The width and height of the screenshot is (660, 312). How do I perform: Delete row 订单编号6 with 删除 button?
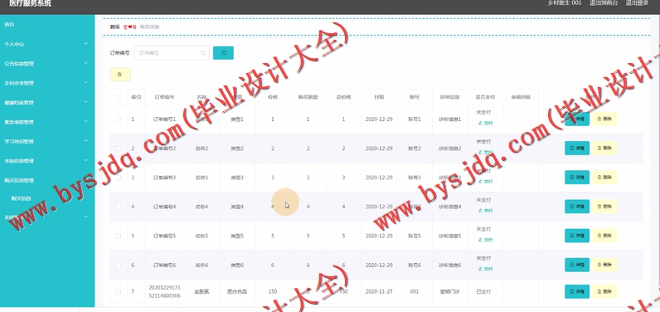click(x=604, y=265)
